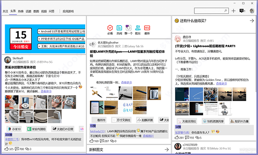Open 老大哥BigBrother's avatar
Viewport: 258px width, 155px height.
[x=93, y=44]
